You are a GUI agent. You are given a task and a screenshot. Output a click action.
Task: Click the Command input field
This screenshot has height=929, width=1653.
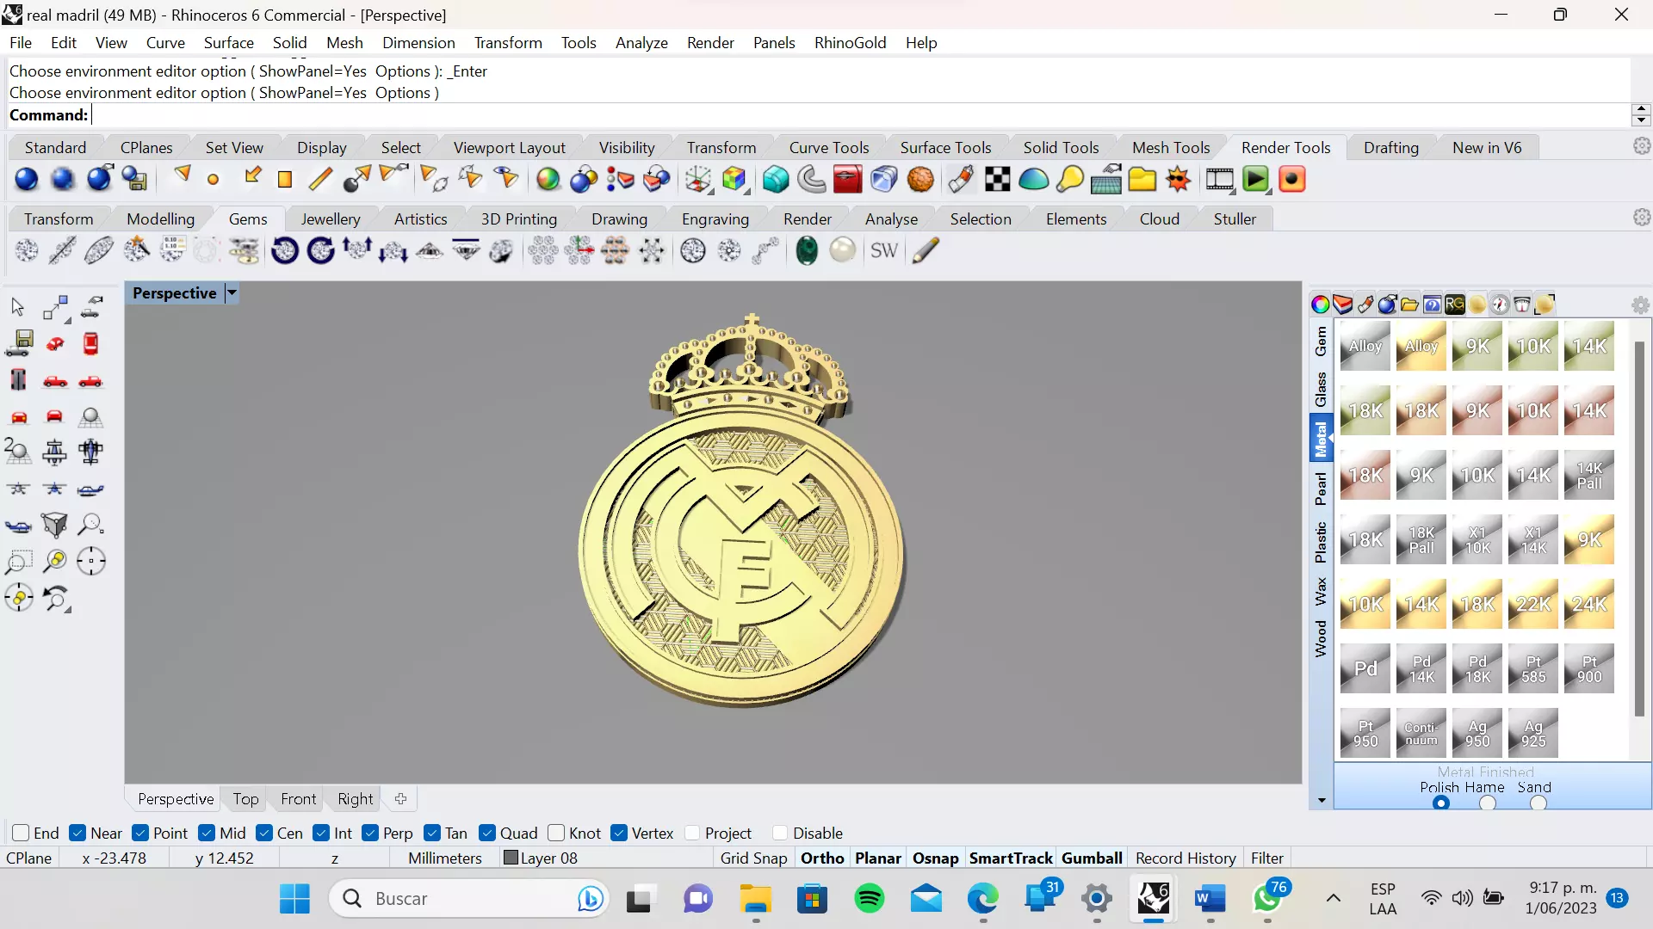859,115
